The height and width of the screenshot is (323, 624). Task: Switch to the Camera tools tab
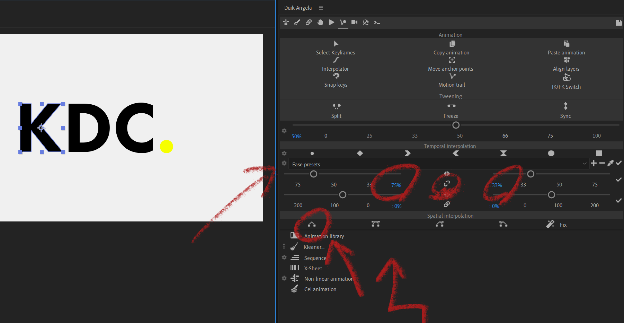pos(354,23)
